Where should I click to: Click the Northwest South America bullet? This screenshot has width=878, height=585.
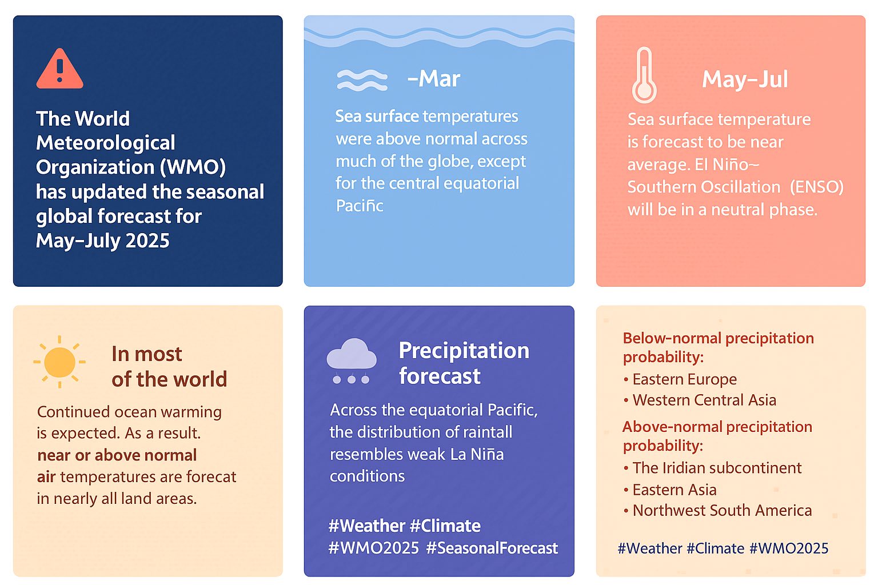point(717,510)
